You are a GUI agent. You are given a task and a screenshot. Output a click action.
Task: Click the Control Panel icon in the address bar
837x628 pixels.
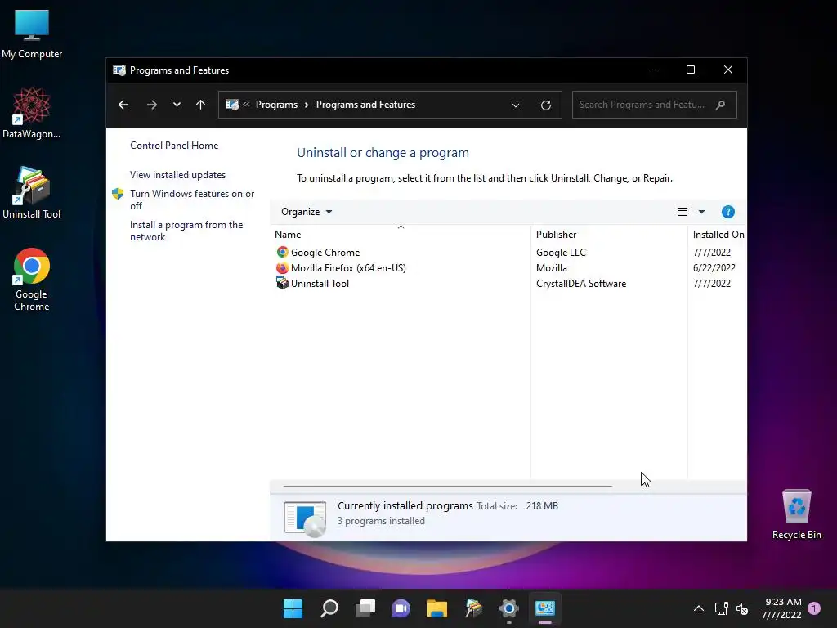(232, 105)
